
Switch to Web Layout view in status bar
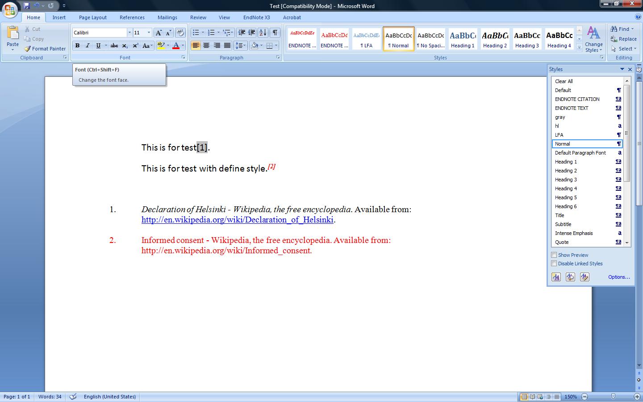(540, 397)
